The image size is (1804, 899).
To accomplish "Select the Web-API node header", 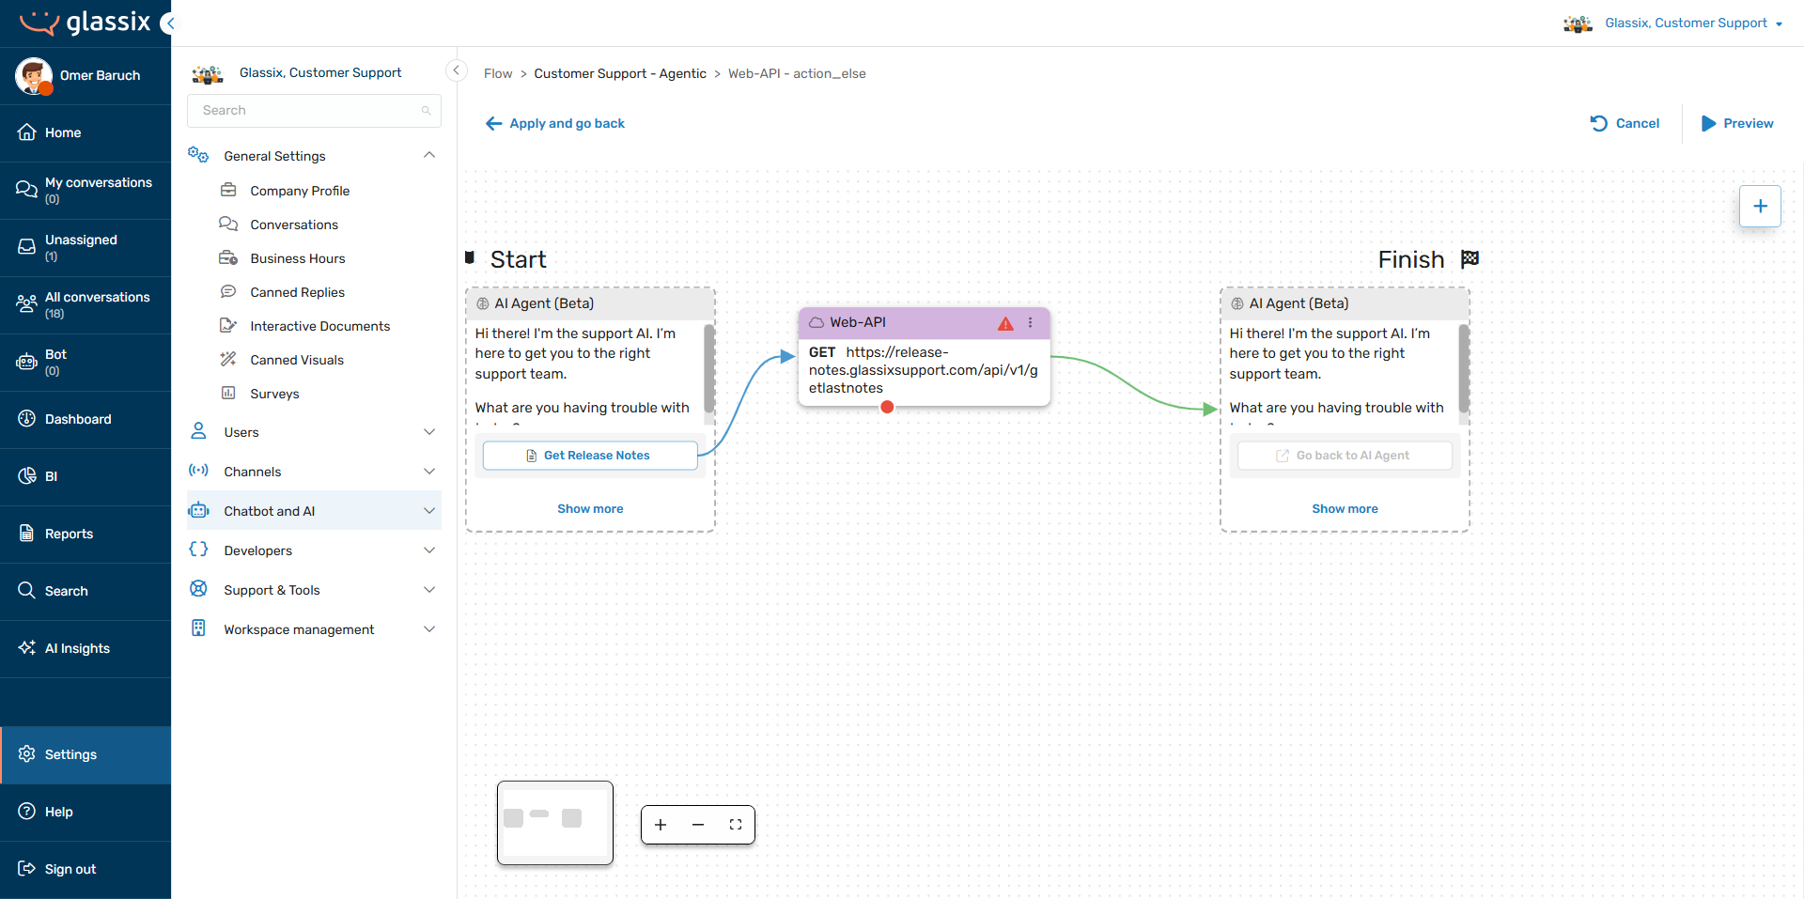I will click(924, 322).
